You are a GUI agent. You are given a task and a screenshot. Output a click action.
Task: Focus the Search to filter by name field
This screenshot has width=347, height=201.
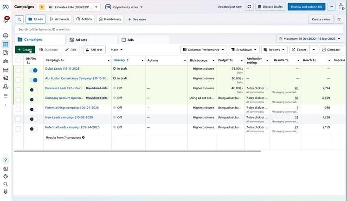coord(179,29)
